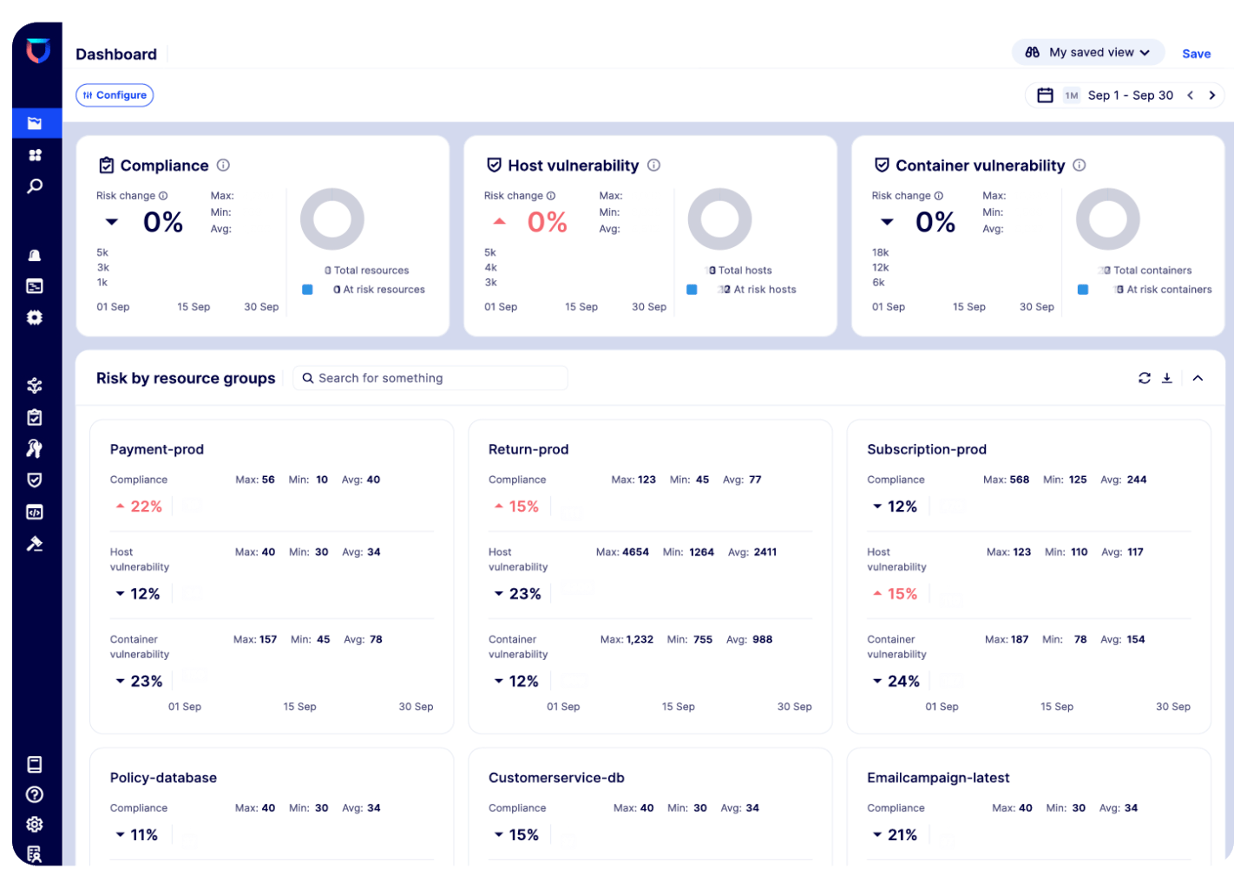Download the resource groups risk data

tap(1167, 378)
